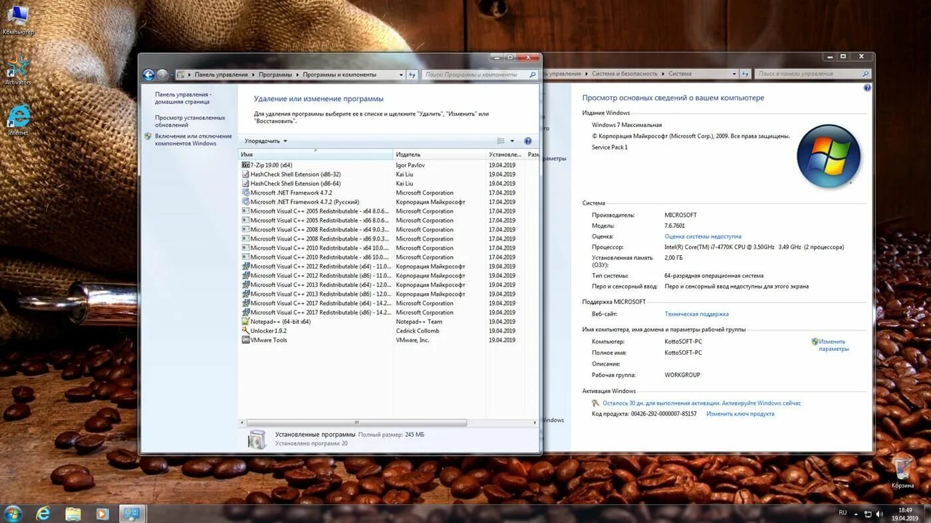Open Техническая поддержка link
The height and width of the screenshot is (523, 931).
[696, 314]
